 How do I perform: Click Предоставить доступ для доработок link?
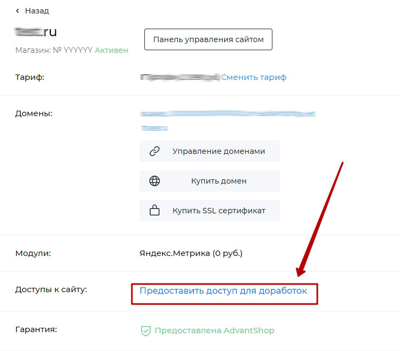click(x=223, y=291)
